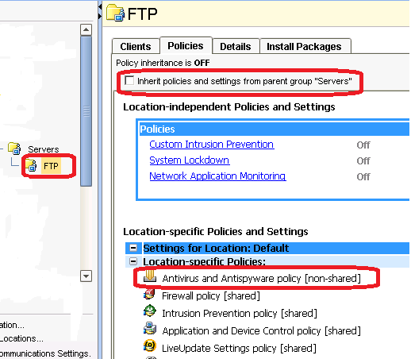
Task: Click the Servers group folder icon
Action: coord(14,149)
